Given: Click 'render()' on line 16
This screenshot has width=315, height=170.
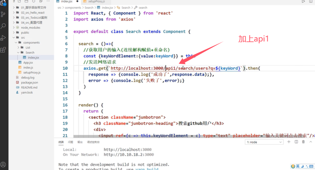Looking at the screenshot, I should click(88, 105).
